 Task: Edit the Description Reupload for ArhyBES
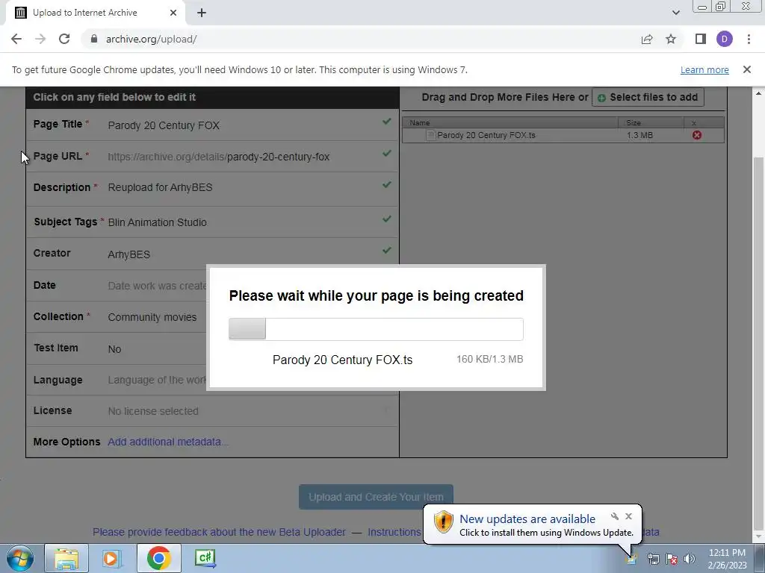(x=160, y=187)
